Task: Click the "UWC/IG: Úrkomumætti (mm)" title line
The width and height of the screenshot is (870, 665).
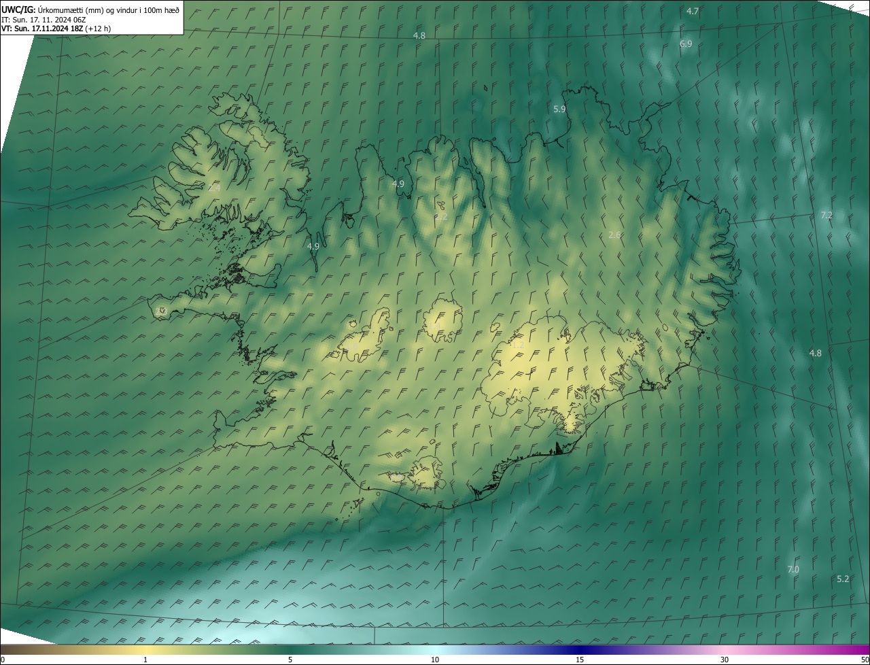Action: (90, 9)
